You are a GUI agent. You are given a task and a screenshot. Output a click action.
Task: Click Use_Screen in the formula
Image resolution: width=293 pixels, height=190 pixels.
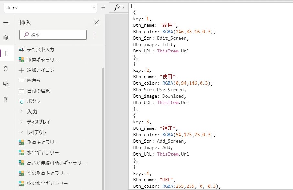coord(170,90)
